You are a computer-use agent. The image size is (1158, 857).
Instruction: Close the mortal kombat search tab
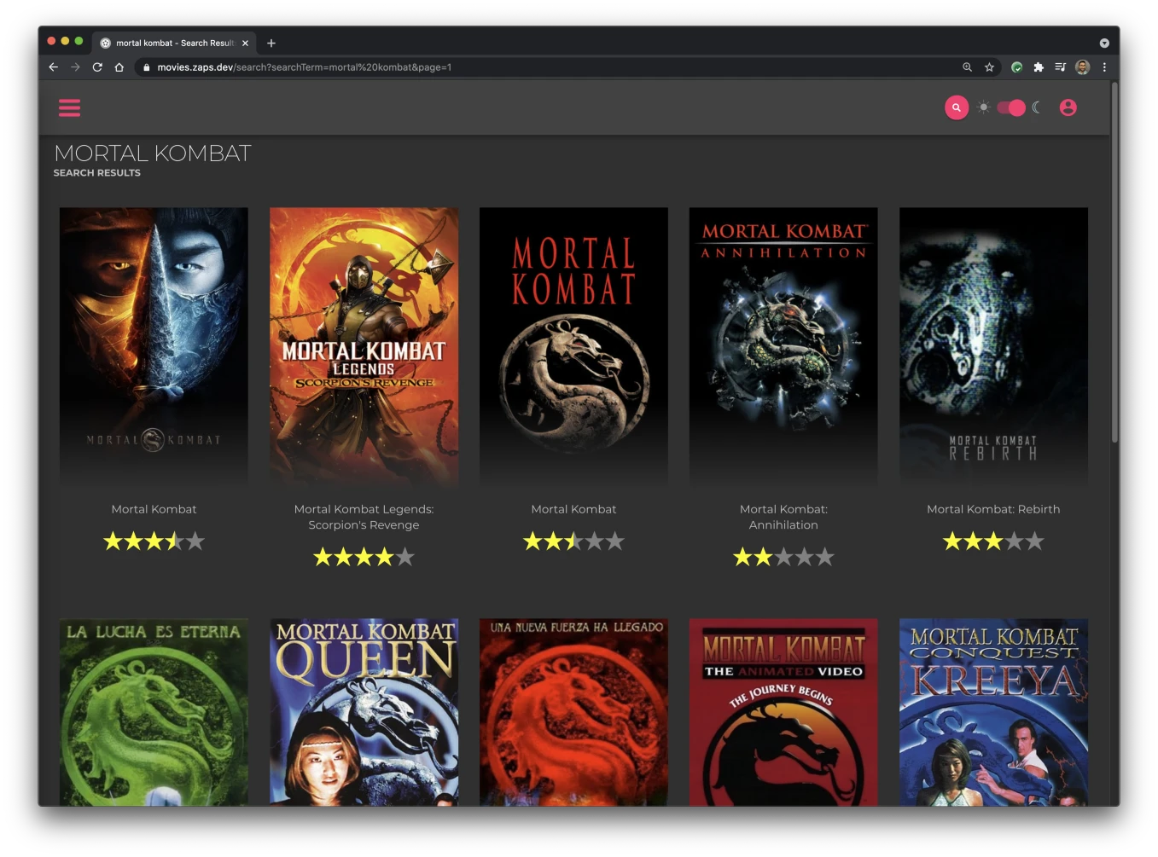pyautogui.click(x=245, y=43)
